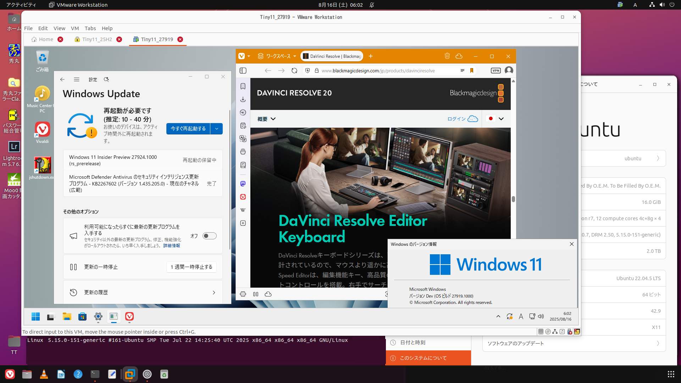Click 今すぐ再起動する restart now button
The image size is (681, 383).
188,129
